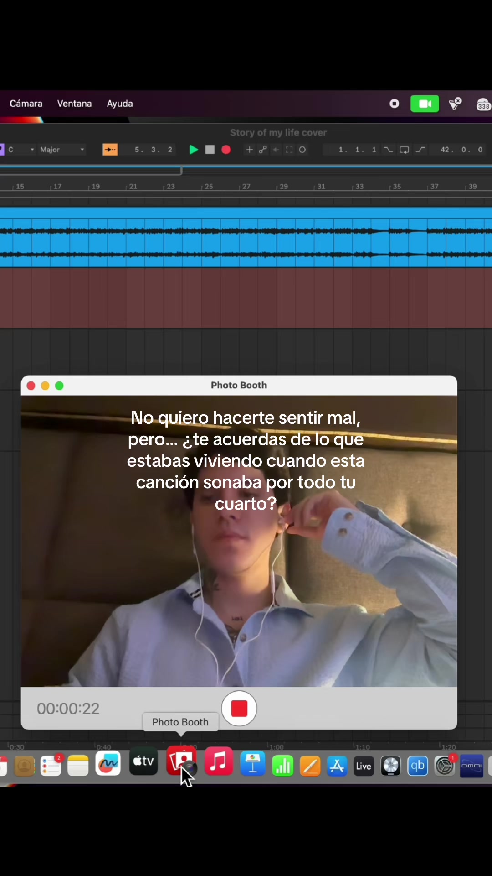Click bar 17 on the timeline ruler
The image size is (492, 876).
click(57, 187)
